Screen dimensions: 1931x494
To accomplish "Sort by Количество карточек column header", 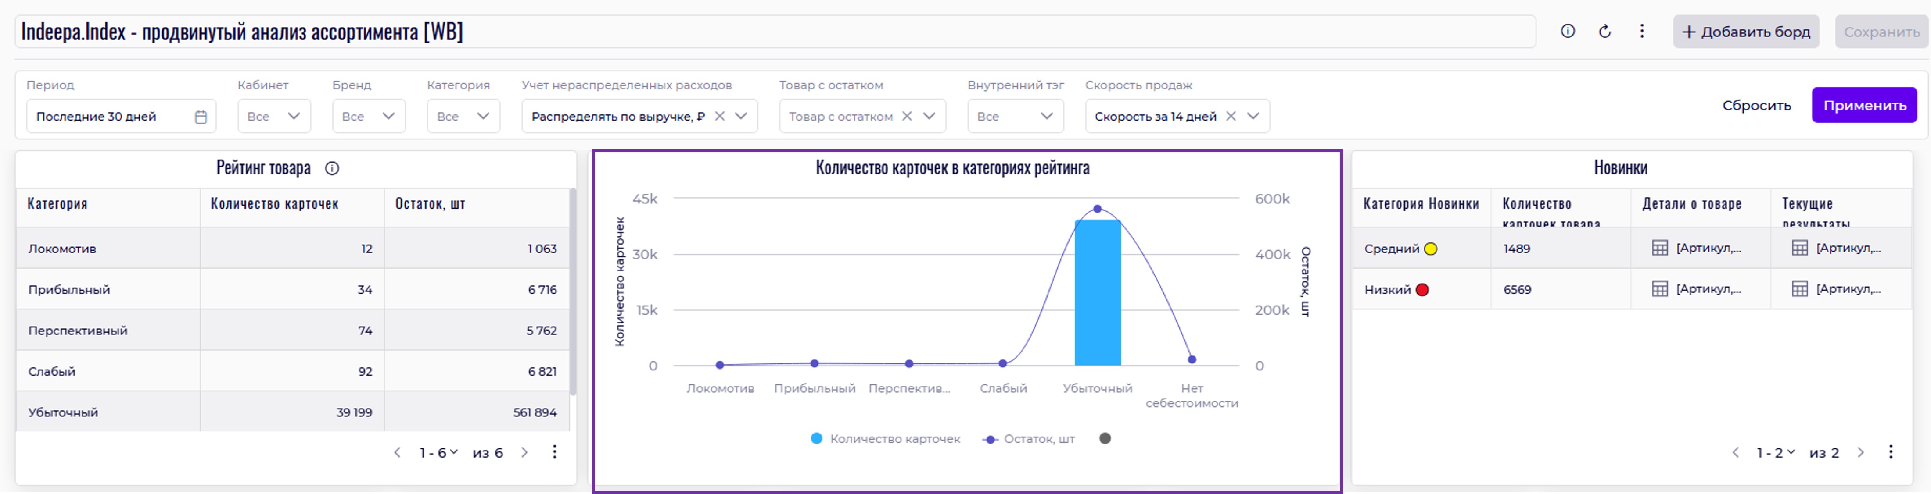I will pyautogui.click(x=274, y=203).
